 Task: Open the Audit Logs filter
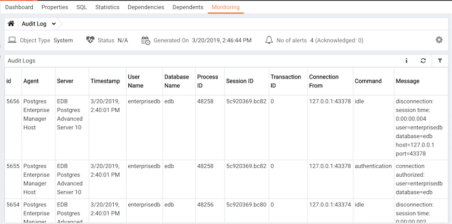tap(440, 60)
